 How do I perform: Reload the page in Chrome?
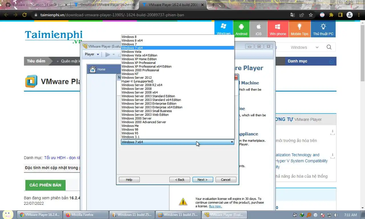click(25, 15)
